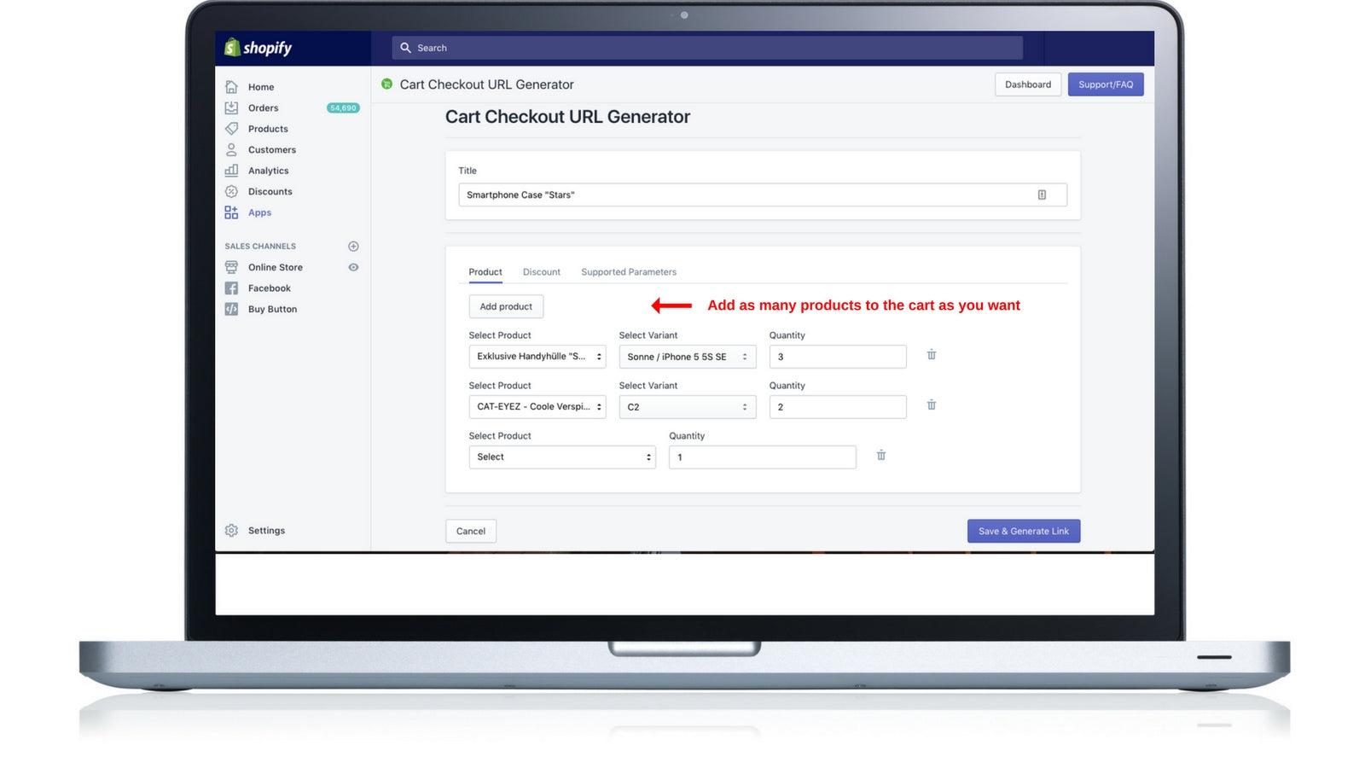Open the empty Select product dropdown
The height and width of the screenshot is (768, 1365).
562,457
